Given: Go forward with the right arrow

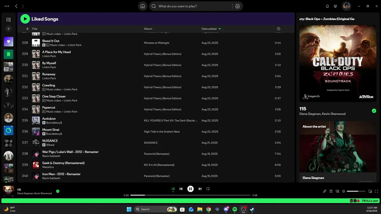Looking at the screenshot, I should pyautogui.click(x=23, y=6).
